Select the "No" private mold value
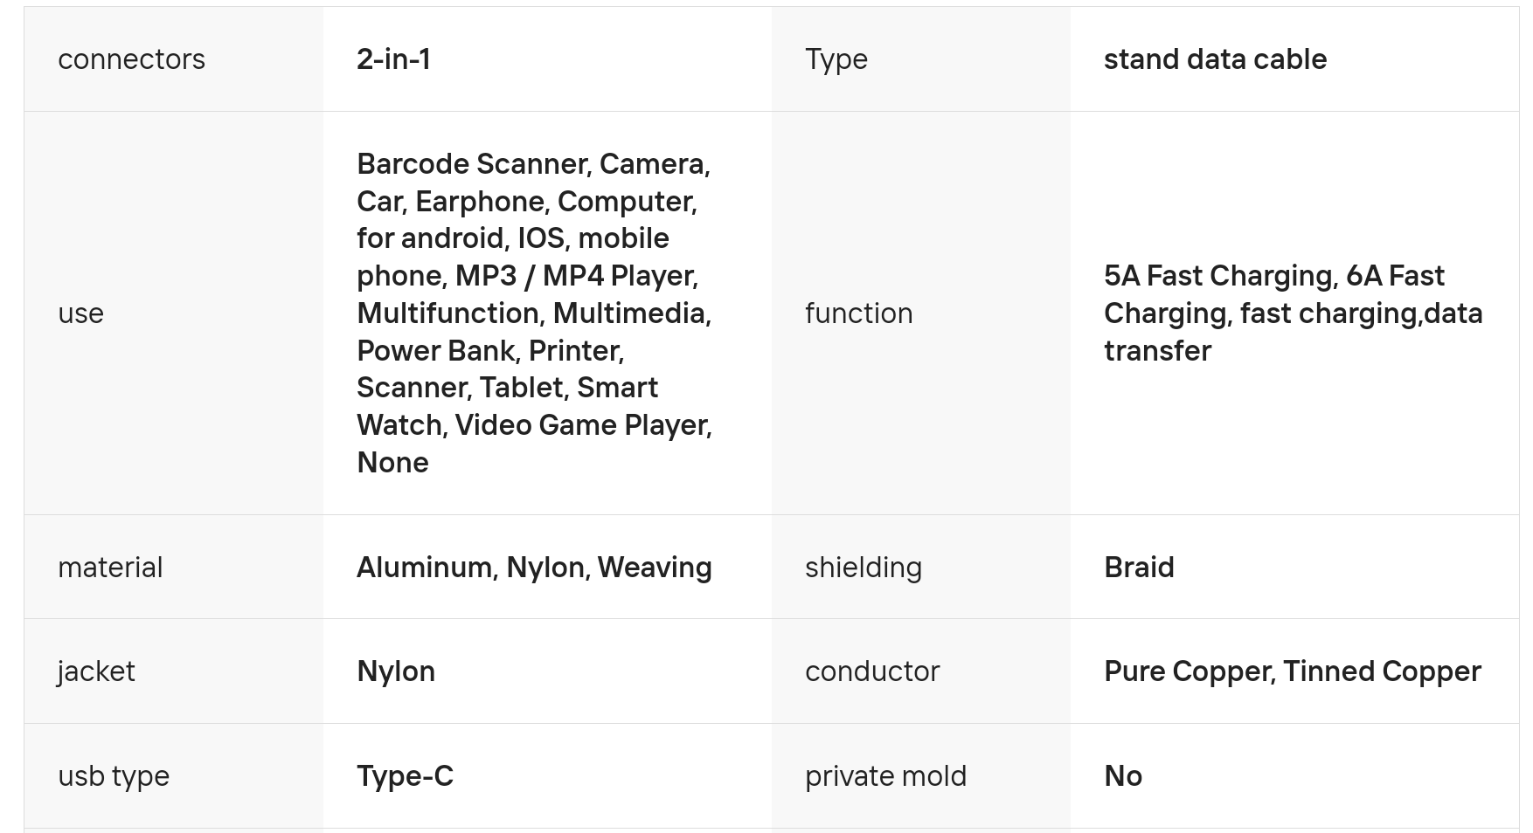The width and height of the screenshot is (1533, 833). tap(1123, 776)
